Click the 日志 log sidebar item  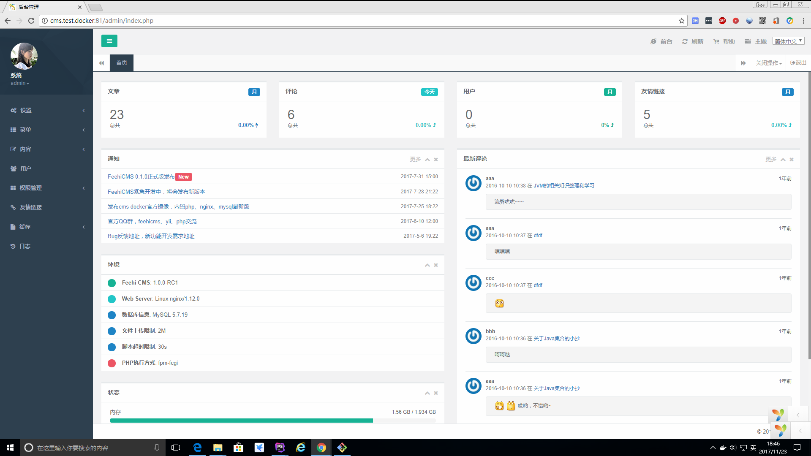point(24,246)
